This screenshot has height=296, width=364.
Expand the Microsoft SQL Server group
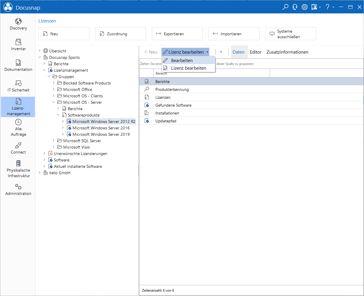[54, 141]
